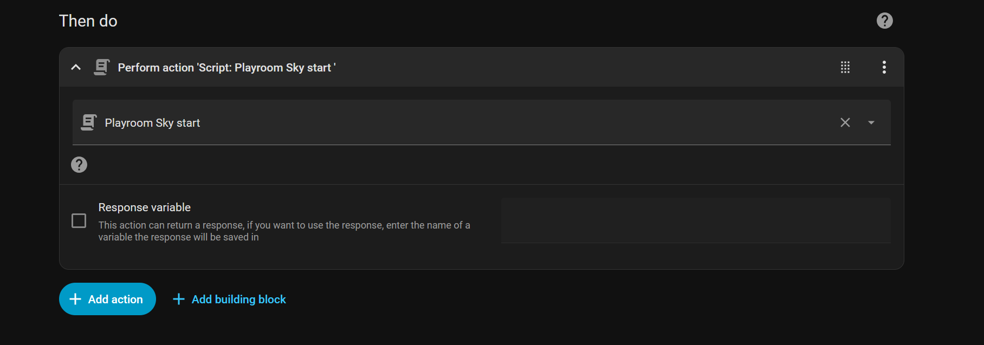Image resolution: width=984 pixels, height=345 pixels.
Task: Click the script icon in the action header
Action: tap(102, 67)
